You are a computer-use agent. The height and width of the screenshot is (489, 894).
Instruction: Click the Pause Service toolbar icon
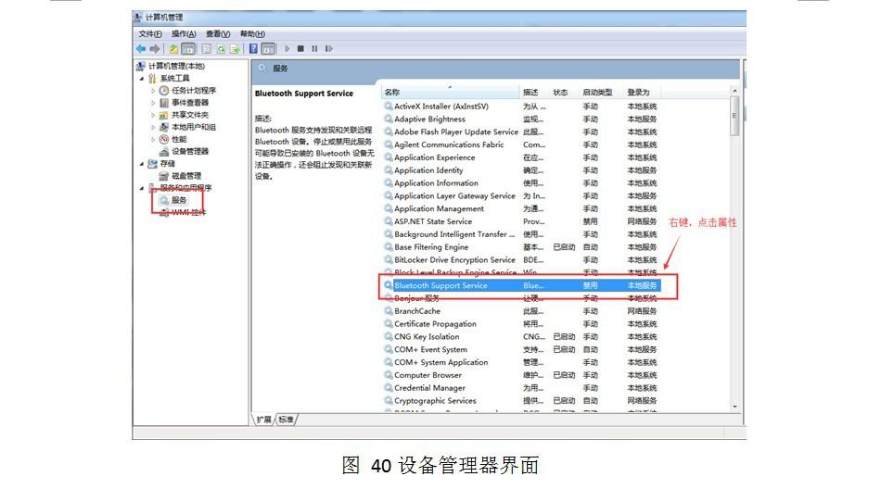[314, 48]
